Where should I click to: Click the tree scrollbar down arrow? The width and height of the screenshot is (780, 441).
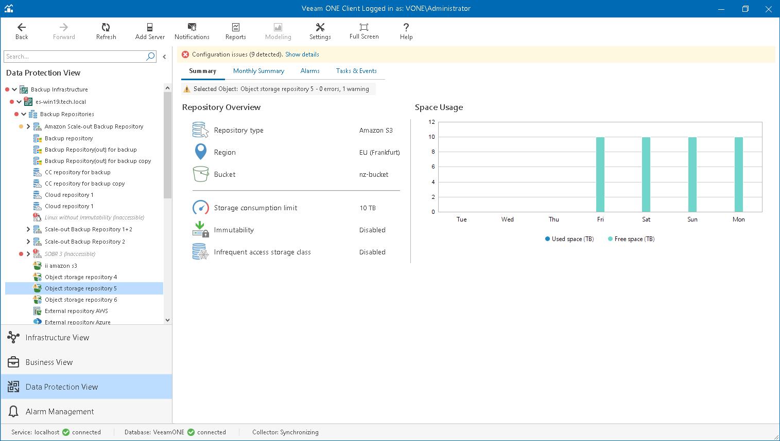pos(167,320)
